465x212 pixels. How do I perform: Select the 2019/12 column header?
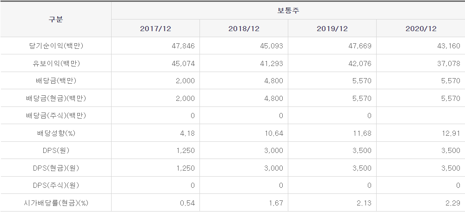332,28
